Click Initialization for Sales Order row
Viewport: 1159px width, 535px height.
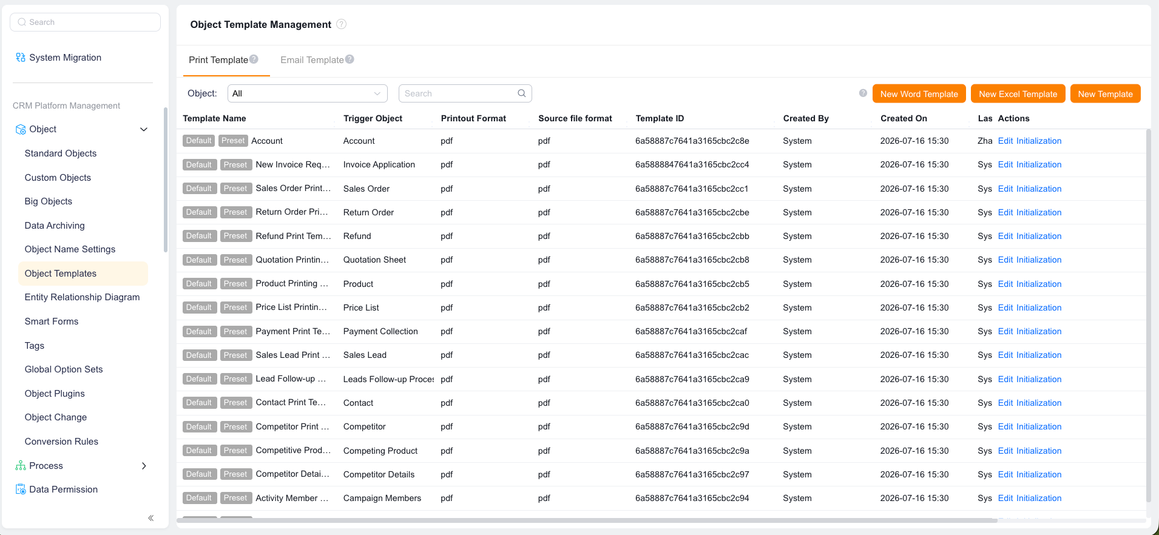coord(1039,189)
